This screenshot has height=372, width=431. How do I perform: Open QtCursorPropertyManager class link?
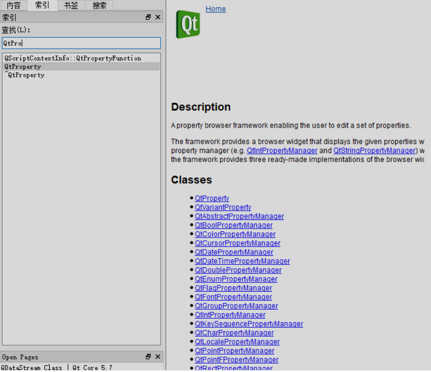[x=237, y=243]
